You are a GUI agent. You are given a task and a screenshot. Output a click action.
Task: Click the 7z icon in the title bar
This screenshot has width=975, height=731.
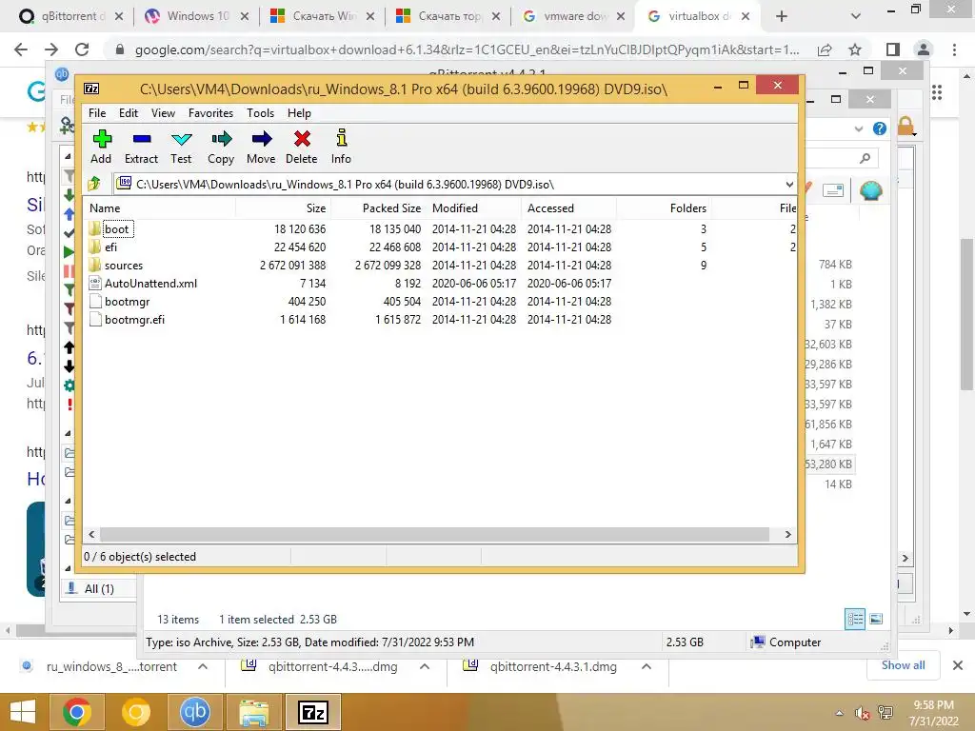[x=92, y=89]
